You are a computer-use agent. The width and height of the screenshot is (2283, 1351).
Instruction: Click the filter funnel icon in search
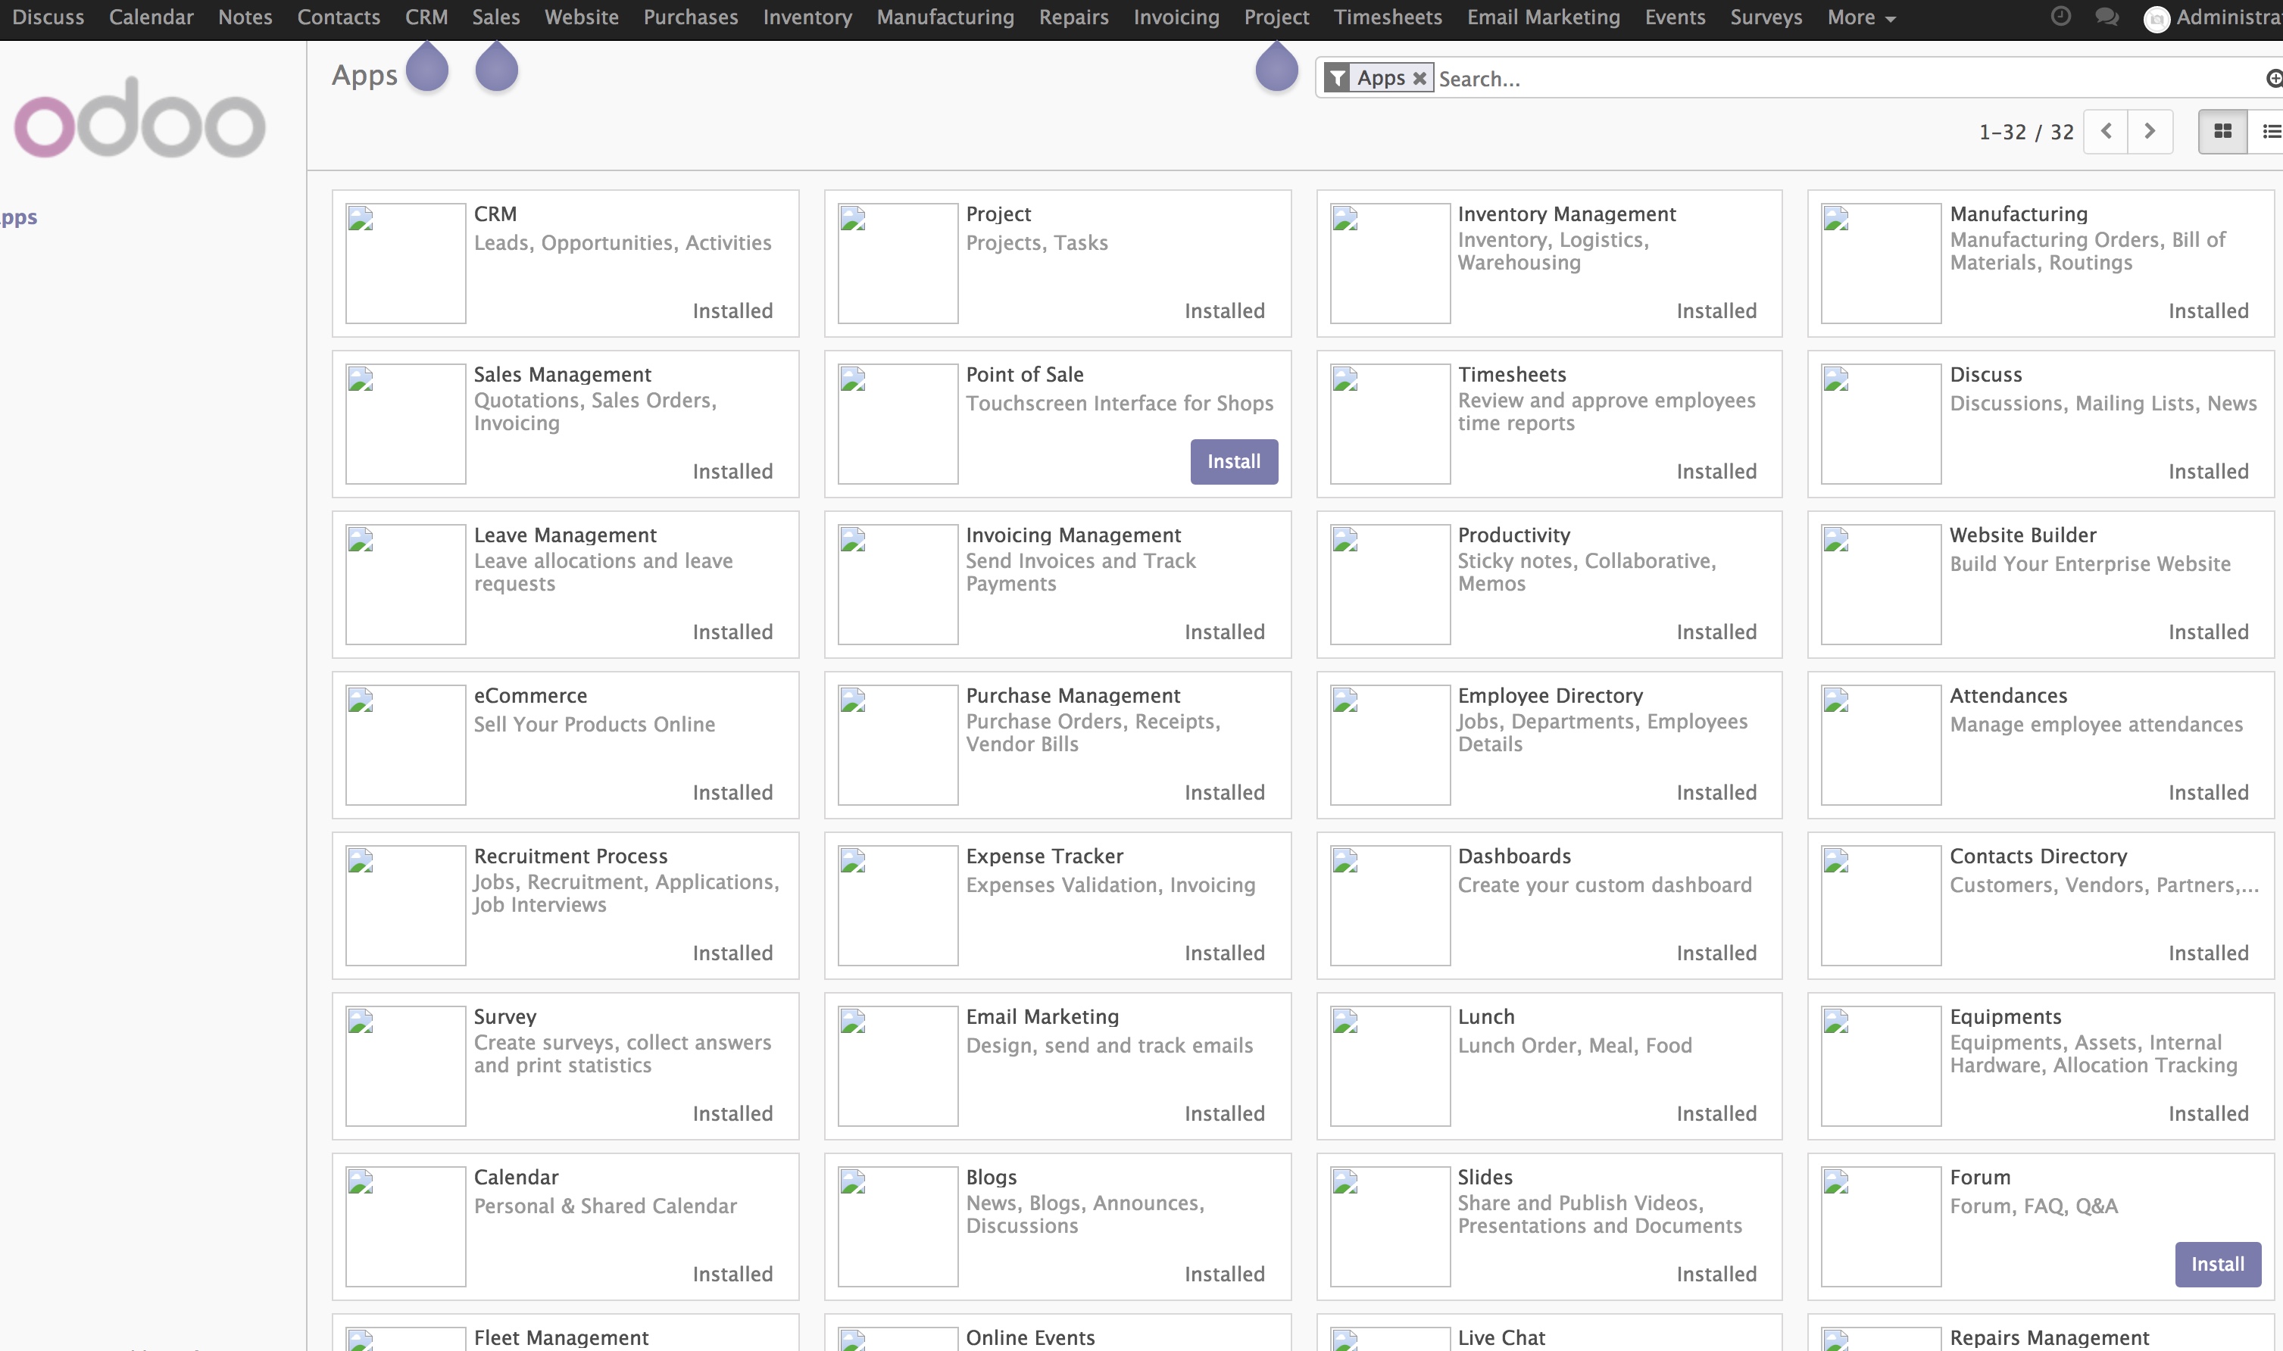[1337, 78]
